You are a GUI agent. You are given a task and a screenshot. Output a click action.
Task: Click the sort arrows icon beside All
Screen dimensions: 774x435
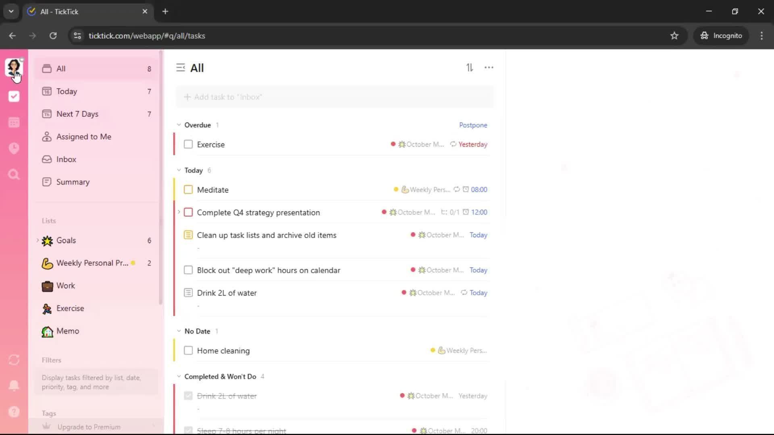[470, 68]
